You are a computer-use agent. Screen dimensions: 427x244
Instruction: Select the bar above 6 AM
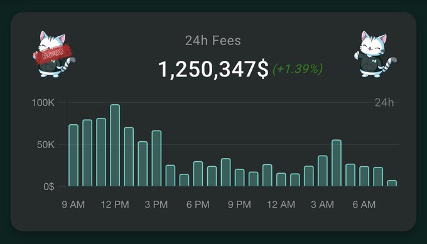(364, 176)
